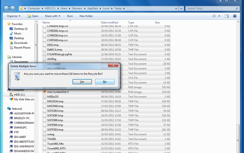Click the Firefox icon beside moz-screenshot-1

(45, 92)
